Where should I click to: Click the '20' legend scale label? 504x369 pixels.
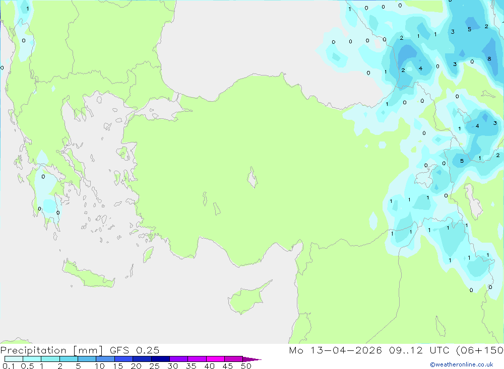(x=136, y=366)
